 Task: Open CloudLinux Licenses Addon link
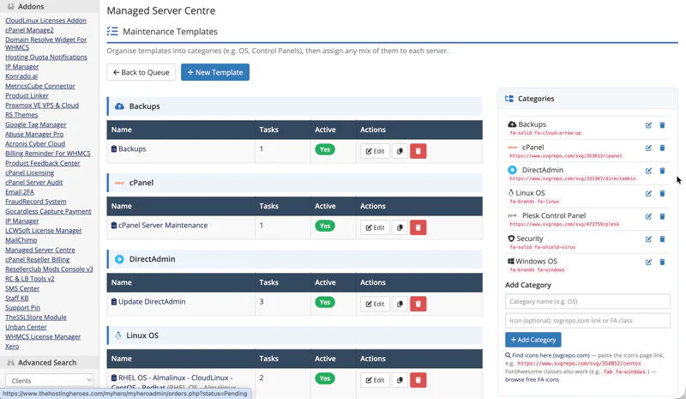(46, 21)
